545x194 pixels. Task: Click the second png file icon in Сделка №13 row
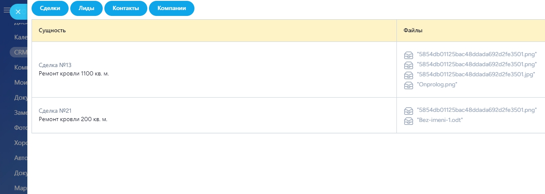click(x=408, y=65)
